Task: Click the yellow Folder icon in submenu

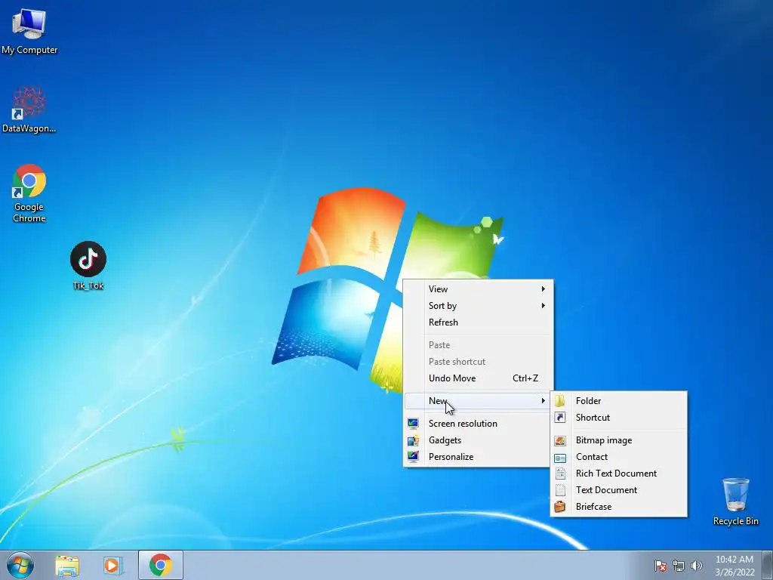Action: point(560,400)
